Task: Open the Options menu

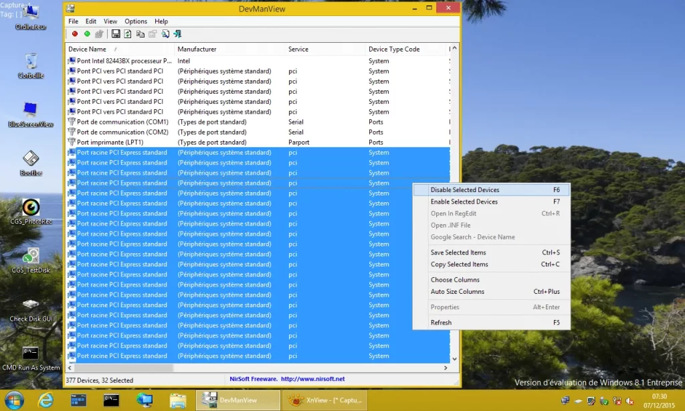Action: tap(136, 21)
